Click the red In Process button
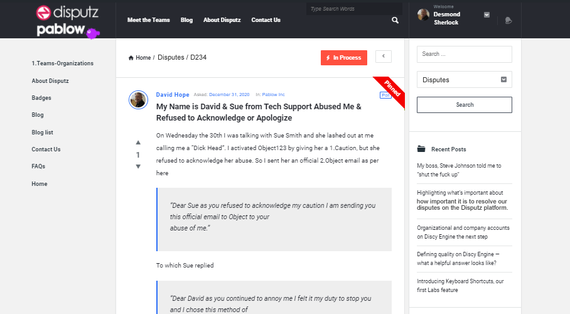Viewport: 570px width, 314px height. [343, 58]
